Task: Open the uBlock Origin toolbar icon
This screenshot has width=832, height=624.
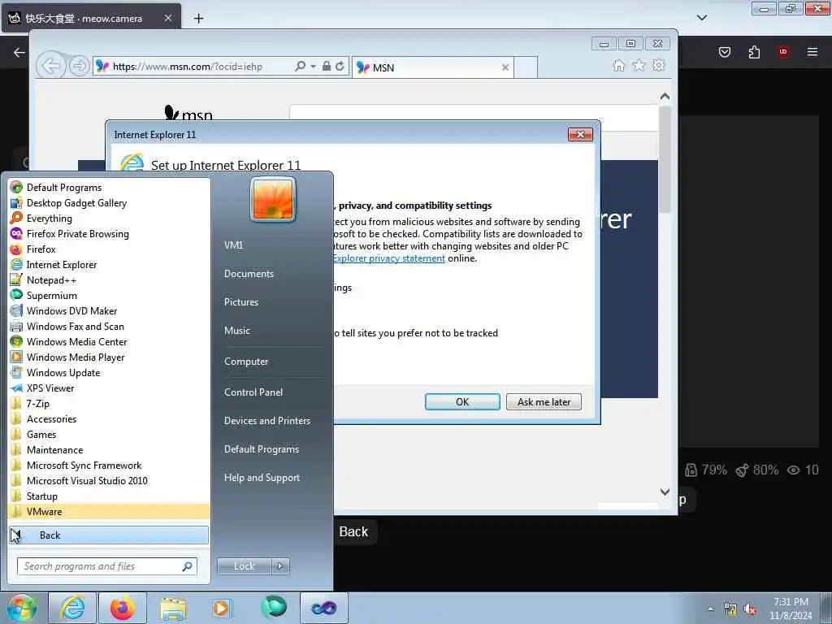Action: click(x=783, y=52)
